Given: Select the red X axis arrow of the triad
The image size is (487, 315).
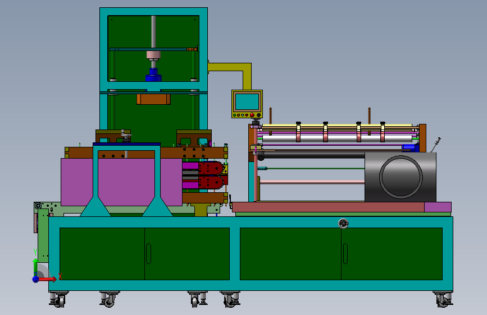Looking at the screenshot, I should pyautogui.click(x=47, y=279).
